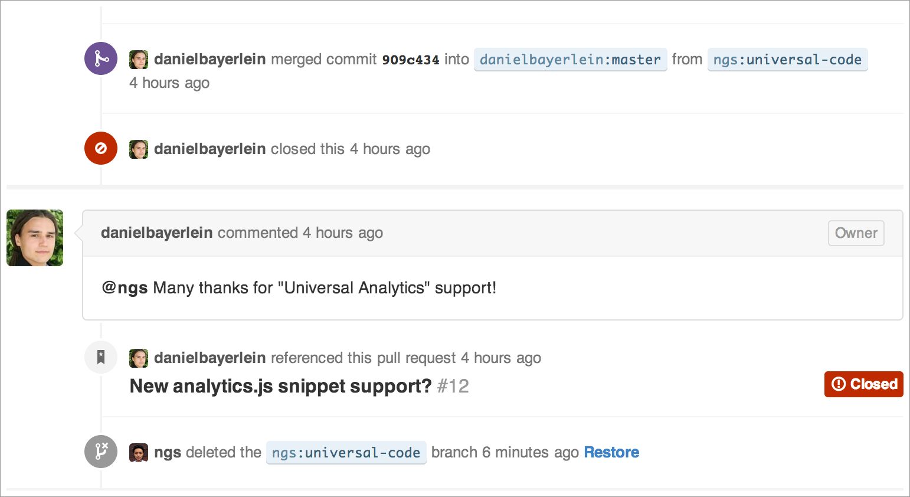The width and height of the screenshot is (910, 497).
Task: Click danielbayerlein username in the comment header
Action: [156, 233]
